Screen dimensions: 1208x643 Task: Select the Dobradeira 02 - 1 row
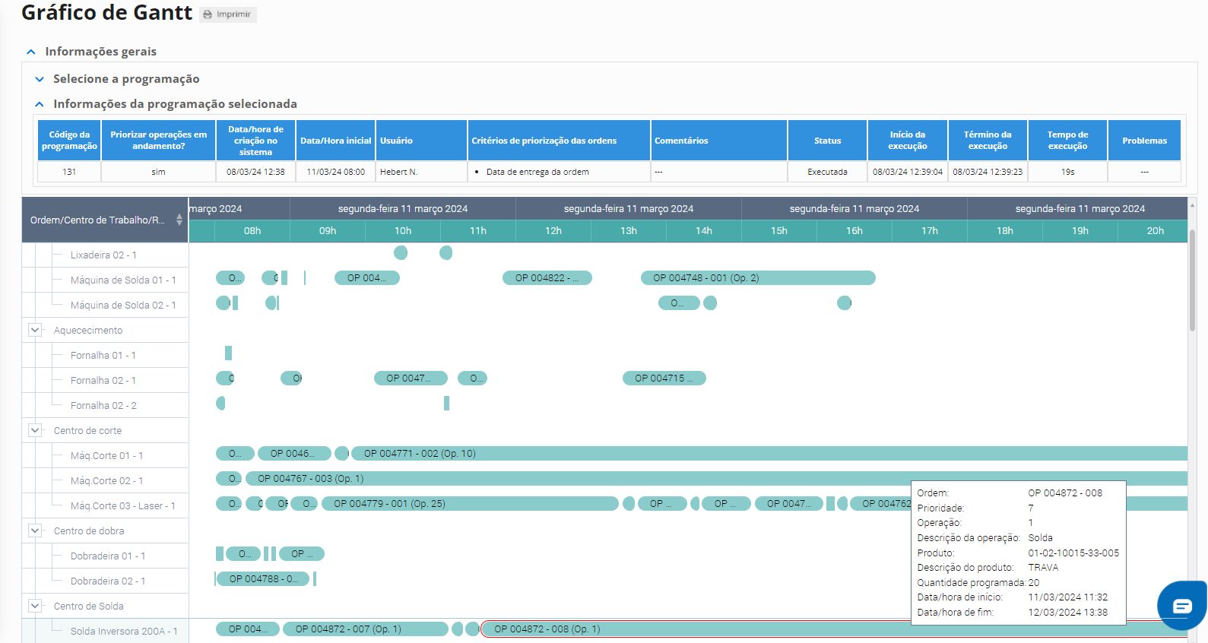click(105, 581)
